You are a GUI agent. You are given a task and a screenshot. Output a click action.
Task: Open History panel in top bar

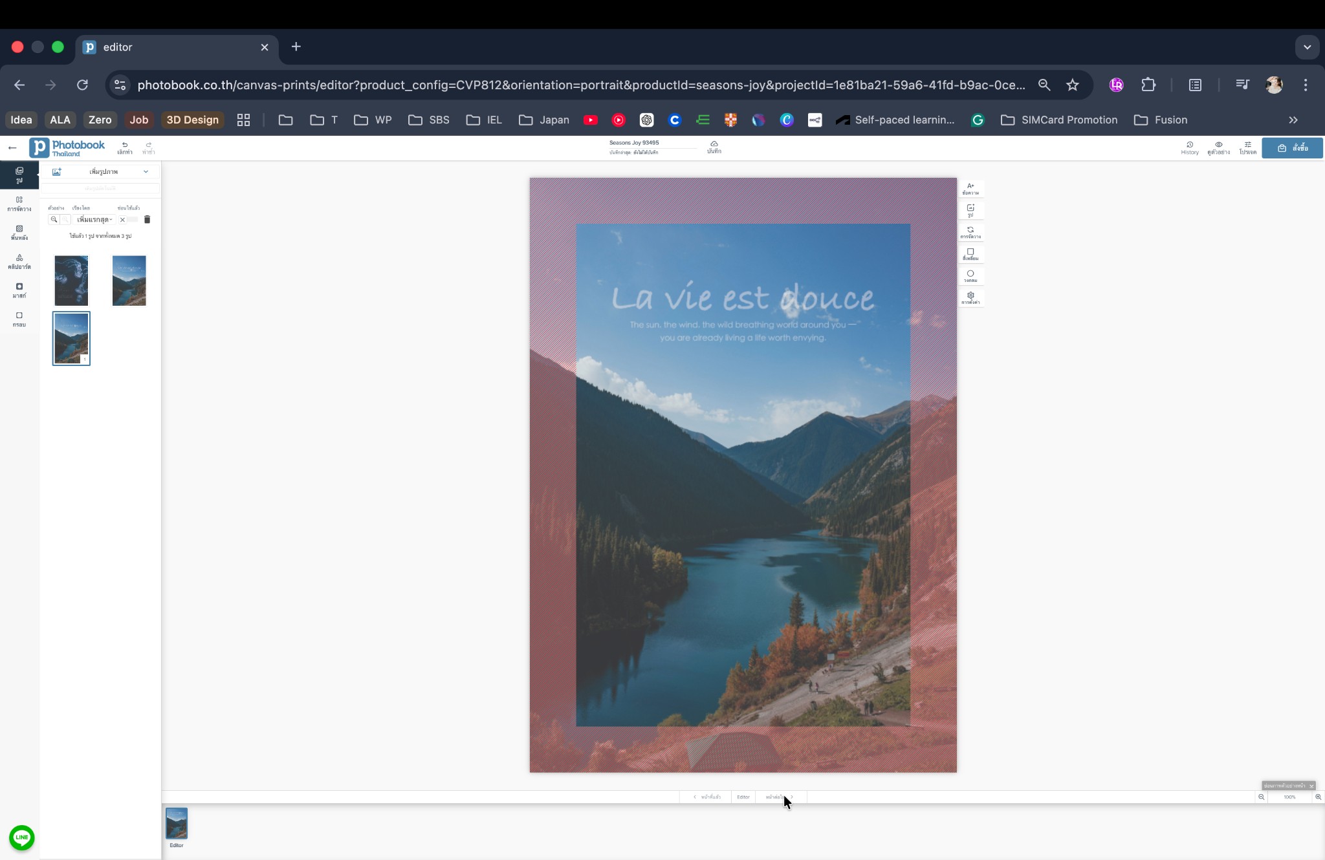[1189, 148]
